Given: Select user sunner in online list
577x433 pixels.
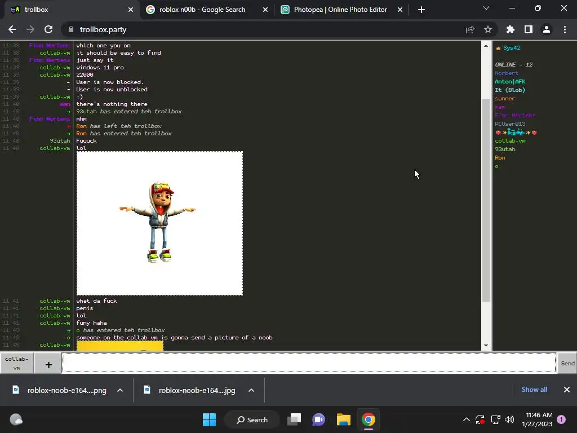Looking at the screenshot, I should 505,99.
